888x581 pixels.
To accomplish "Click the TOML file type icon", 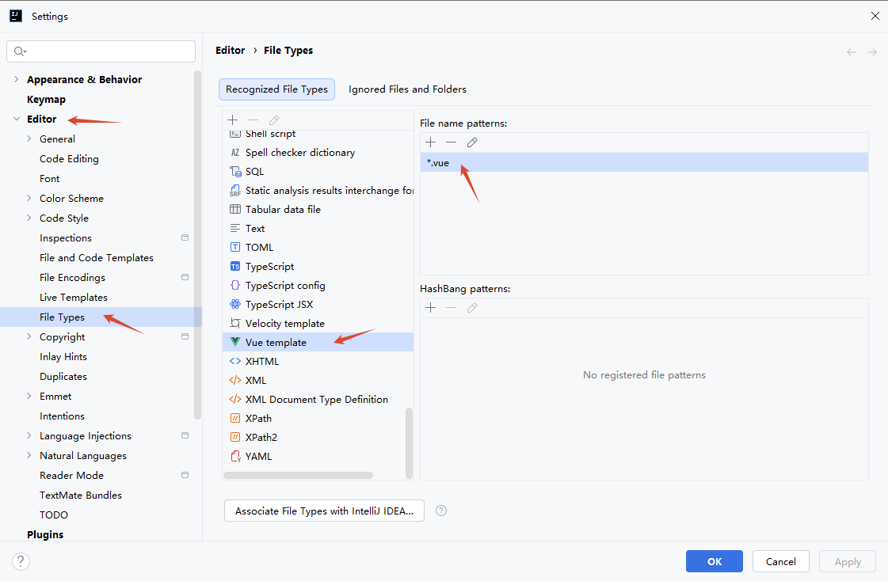I will 235,247.
